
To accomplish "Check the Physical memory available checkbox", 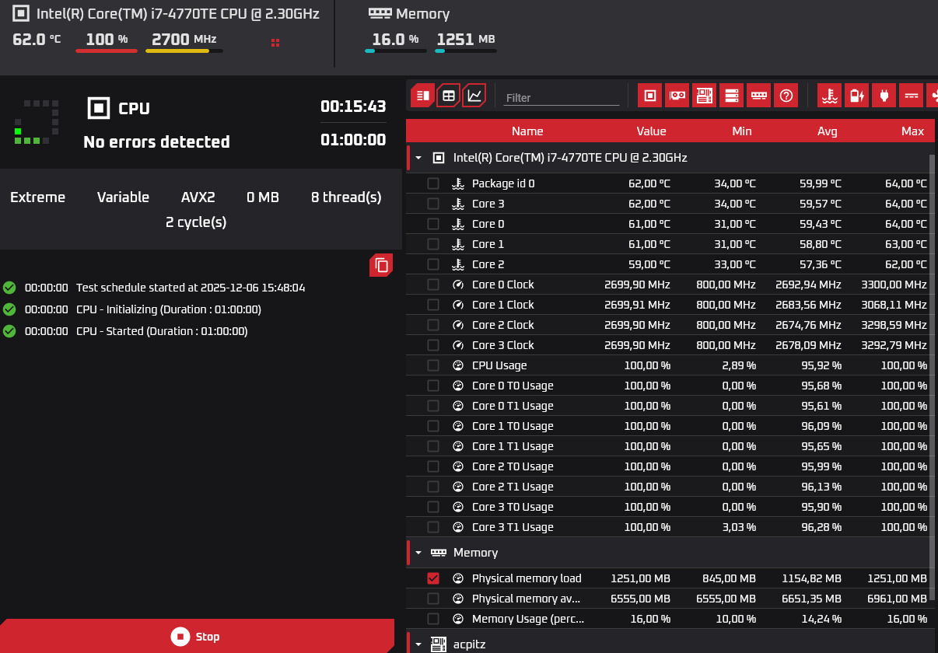I will click(x=433, y=599).
